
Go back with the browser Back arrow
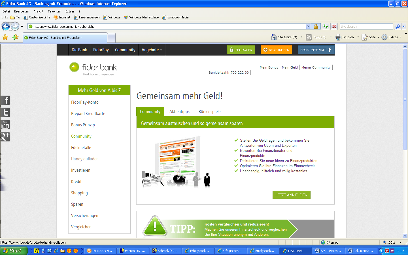coord(6,26)
